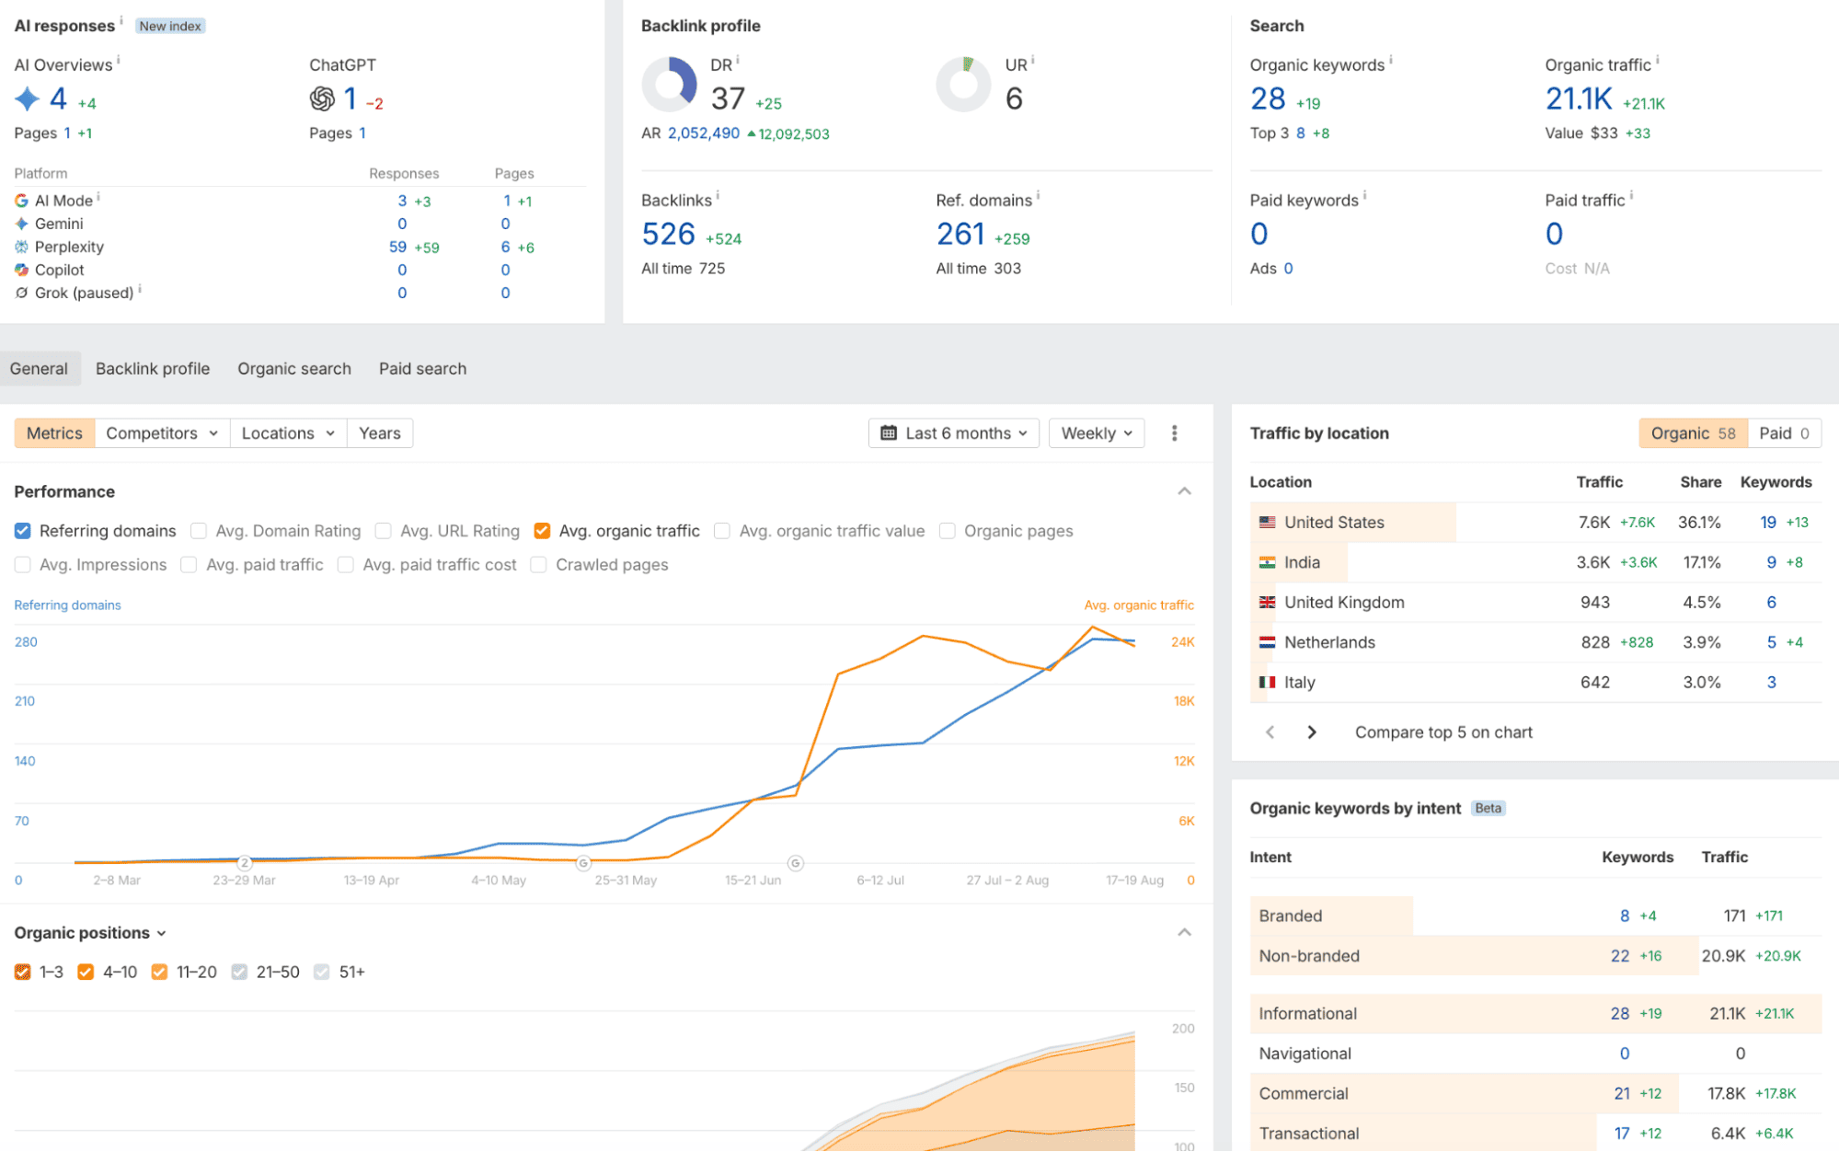This screenshot has height=1152, width=1839.
Task: Open the Weekly interval dropdown
Action: pyautogui.click(x=1097, y=433)
